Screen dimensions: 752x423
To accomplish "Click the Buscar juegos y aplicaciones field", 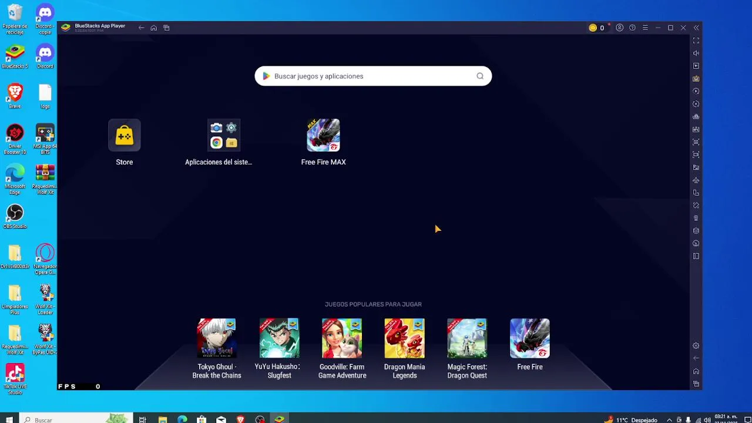I will point(373,76).
